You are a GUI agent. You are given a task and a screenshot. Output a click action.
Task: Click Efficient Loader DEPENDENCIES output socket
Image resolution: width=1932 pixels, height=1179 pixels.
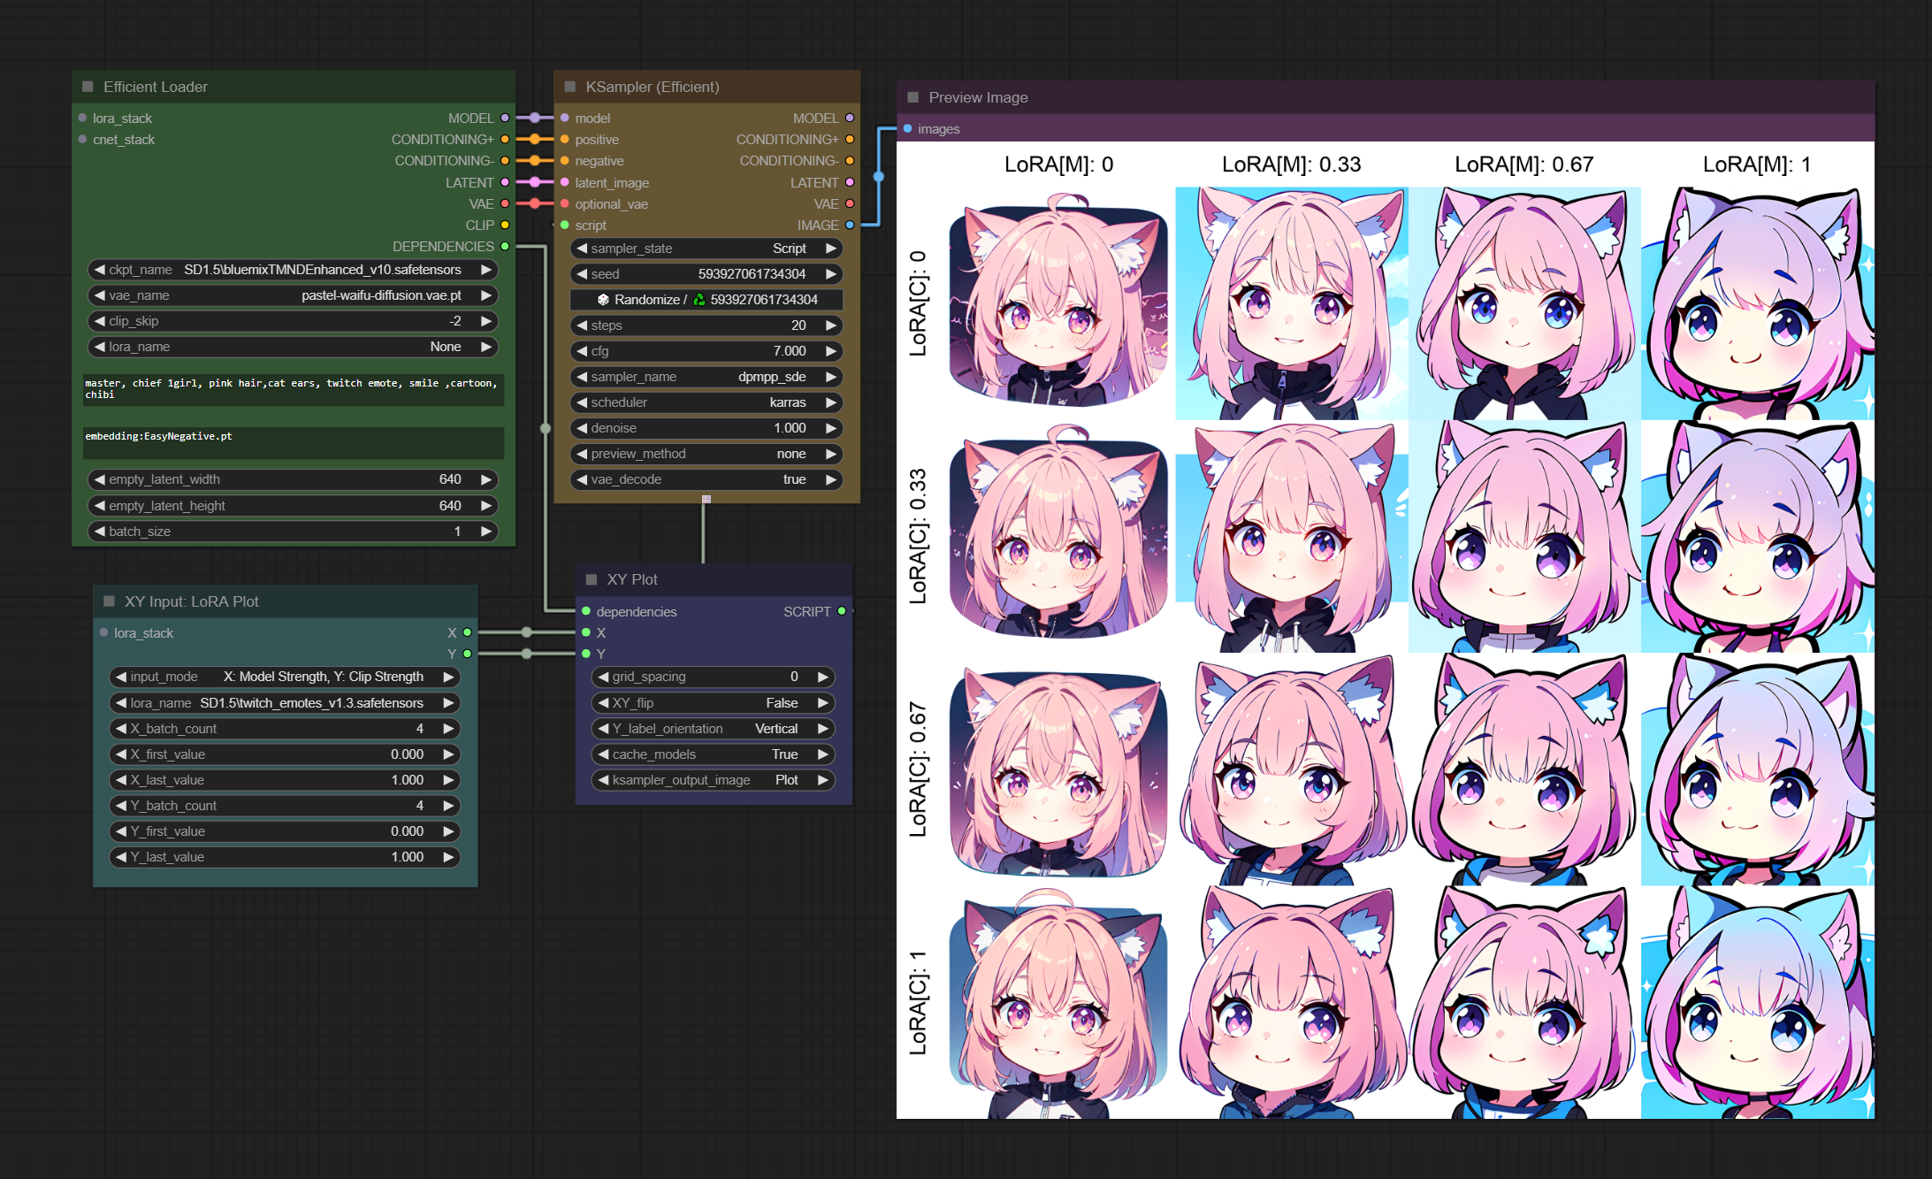coord(505,247)
